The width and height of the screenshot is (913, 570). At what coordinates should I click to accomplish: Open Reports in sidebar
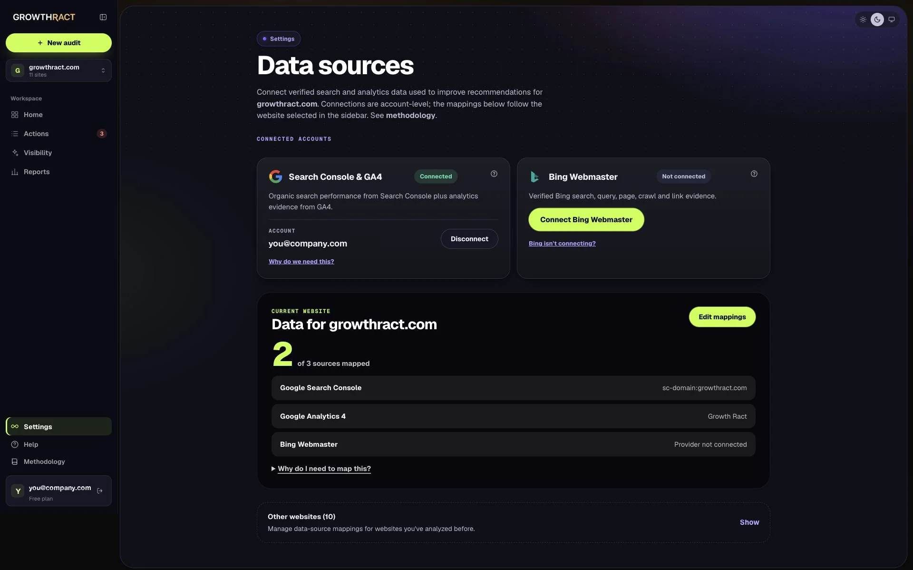pyautogui.click(x=58, y=172)
